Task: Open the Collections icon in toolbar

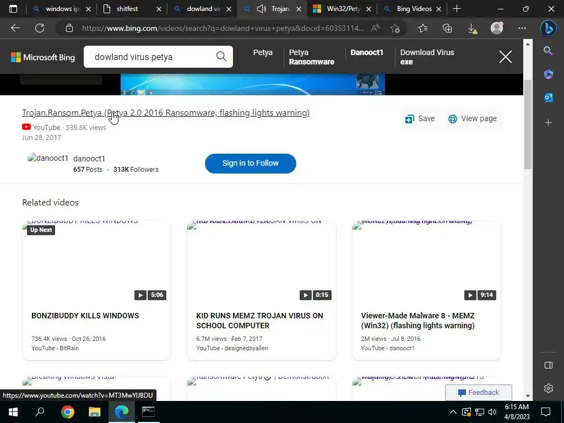Action: (x=447, y=28)
